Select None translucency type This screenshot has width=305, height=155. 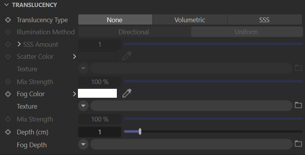click(x=115, y=19)
